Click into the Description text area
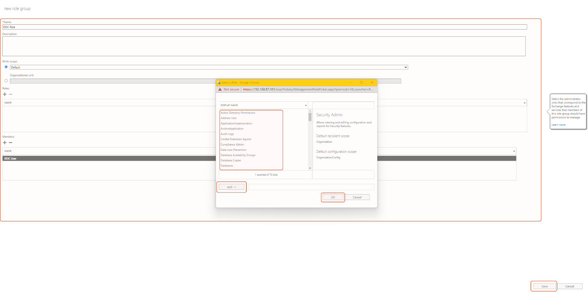588x294 pixels. 264,46
